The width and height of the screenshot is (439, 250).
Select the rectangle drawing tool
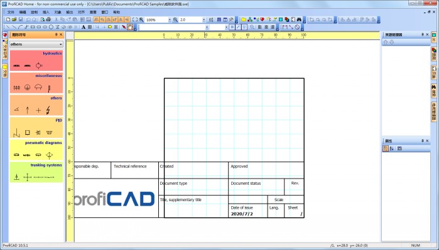pos(33,27)
